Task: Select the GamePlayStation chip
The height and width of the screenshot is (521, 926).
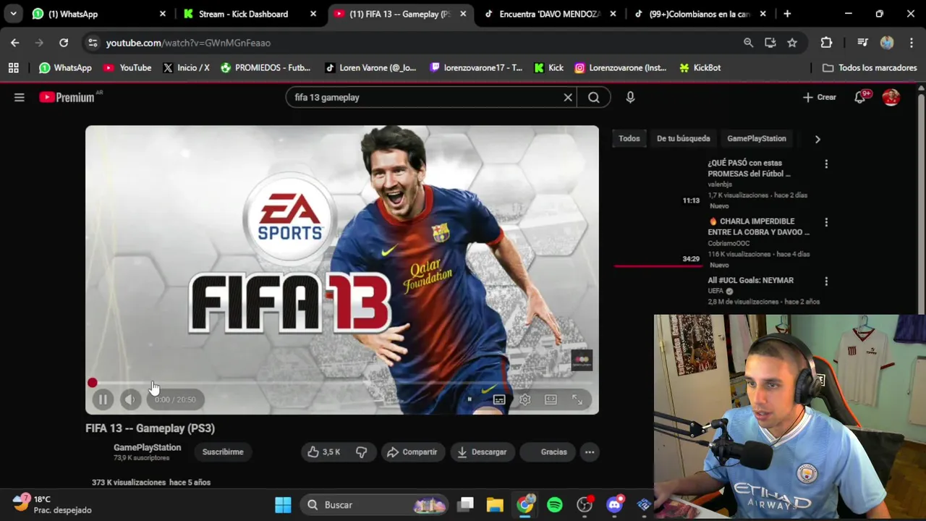Action: (x=757, y=138)
